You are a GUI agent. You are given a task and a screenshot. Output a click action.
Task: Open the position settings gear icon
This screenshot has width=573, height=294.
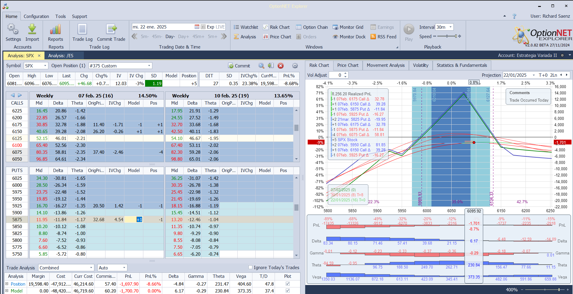click(x=295, y=66)
